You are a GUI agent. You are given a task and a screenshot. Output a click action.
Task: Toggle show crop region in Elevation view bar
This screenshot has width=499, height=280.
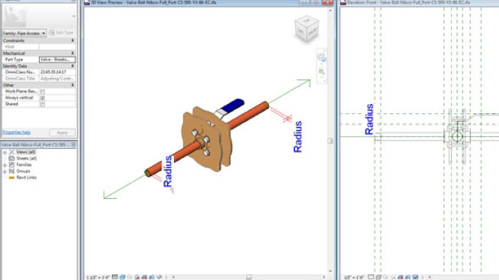(408, 277)
